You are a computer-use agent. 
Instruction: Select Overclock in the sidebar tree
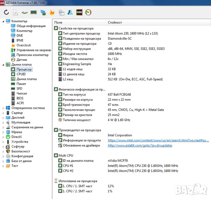tap(24, 45)
